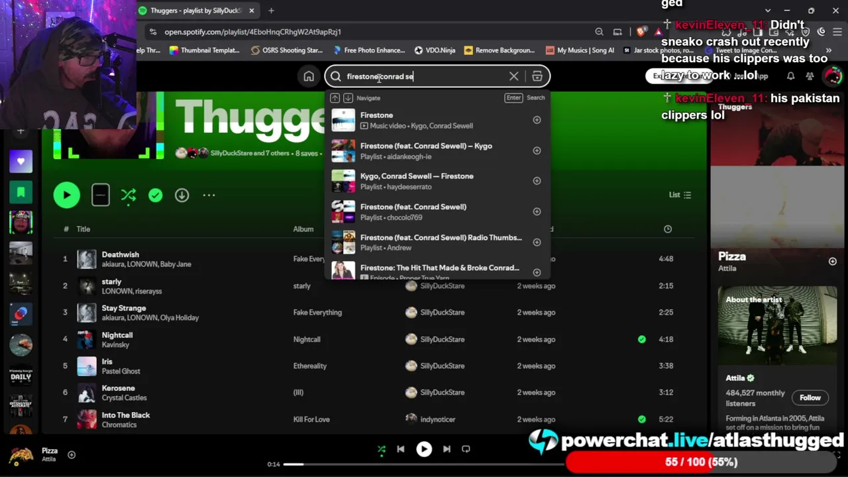848x477 pixels.
Task: Open a new browser tab
Action: [x=271, y=11]
